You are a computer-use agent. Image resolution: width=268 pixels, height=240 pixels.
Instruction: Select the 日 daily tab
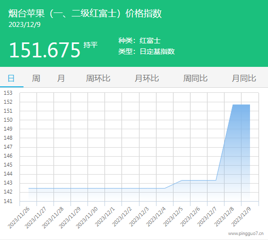11,78
